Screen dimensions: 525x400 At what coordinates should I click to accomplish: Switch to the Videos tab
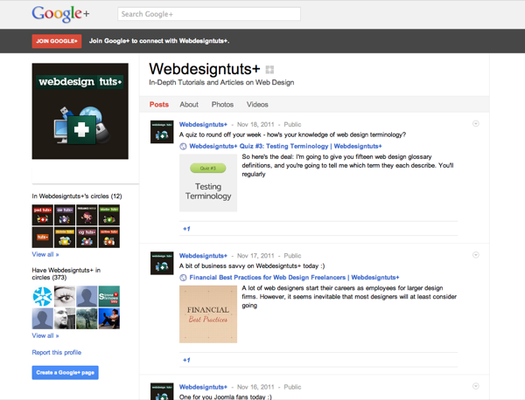[257, 104]
